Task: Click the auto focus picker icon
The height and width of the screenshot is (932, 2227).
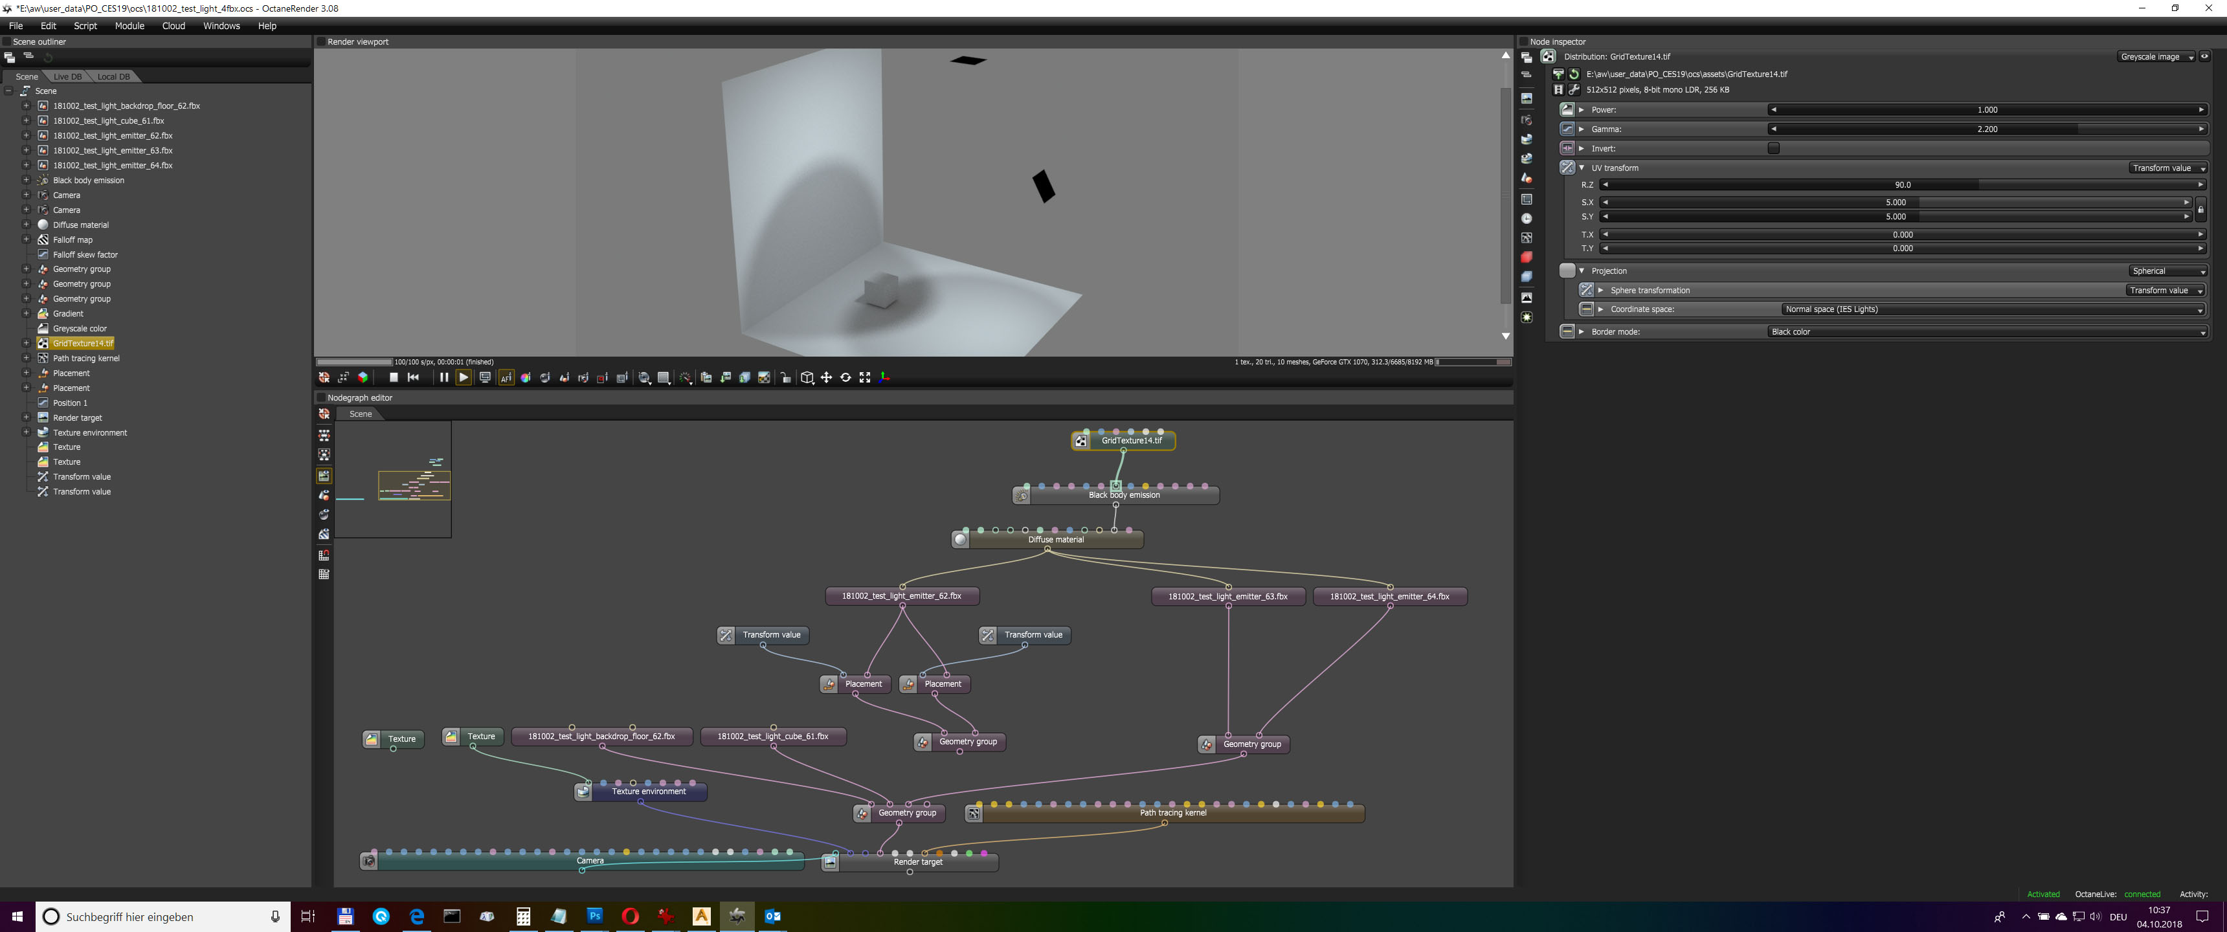Action: [507, 378]
